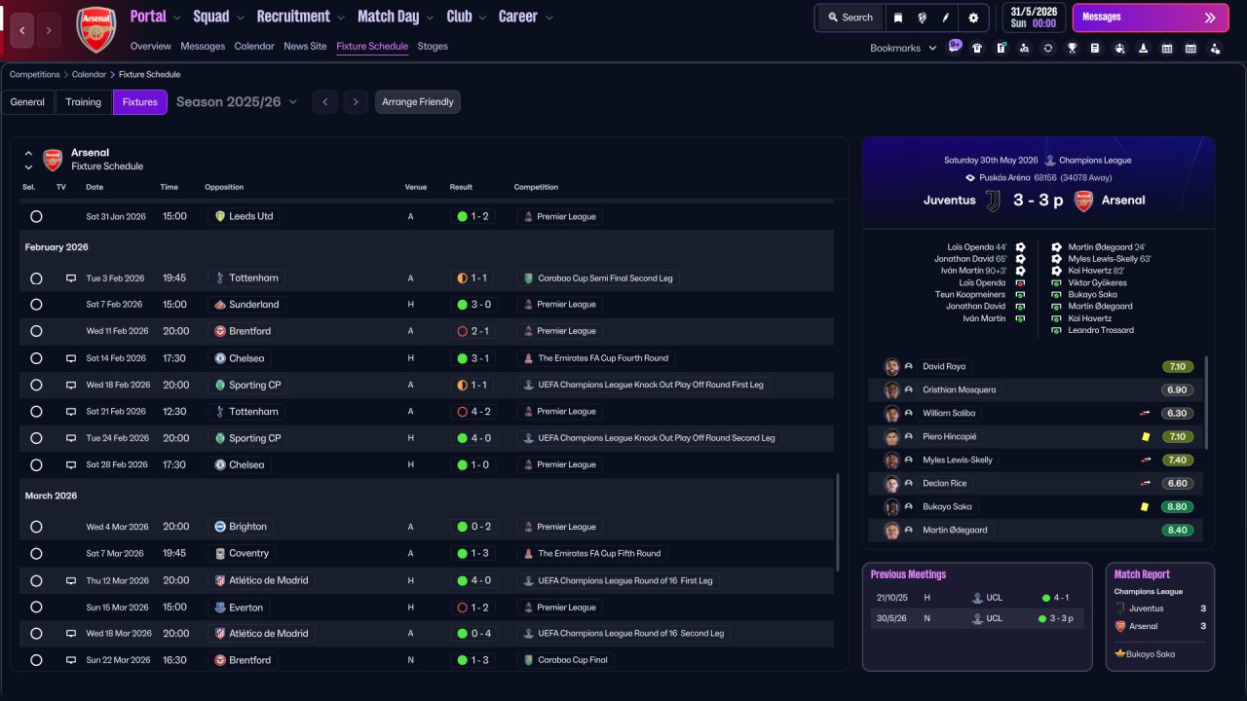Click the Search button
This screenshot has width=1247, height=701.
tap(850, 18)
